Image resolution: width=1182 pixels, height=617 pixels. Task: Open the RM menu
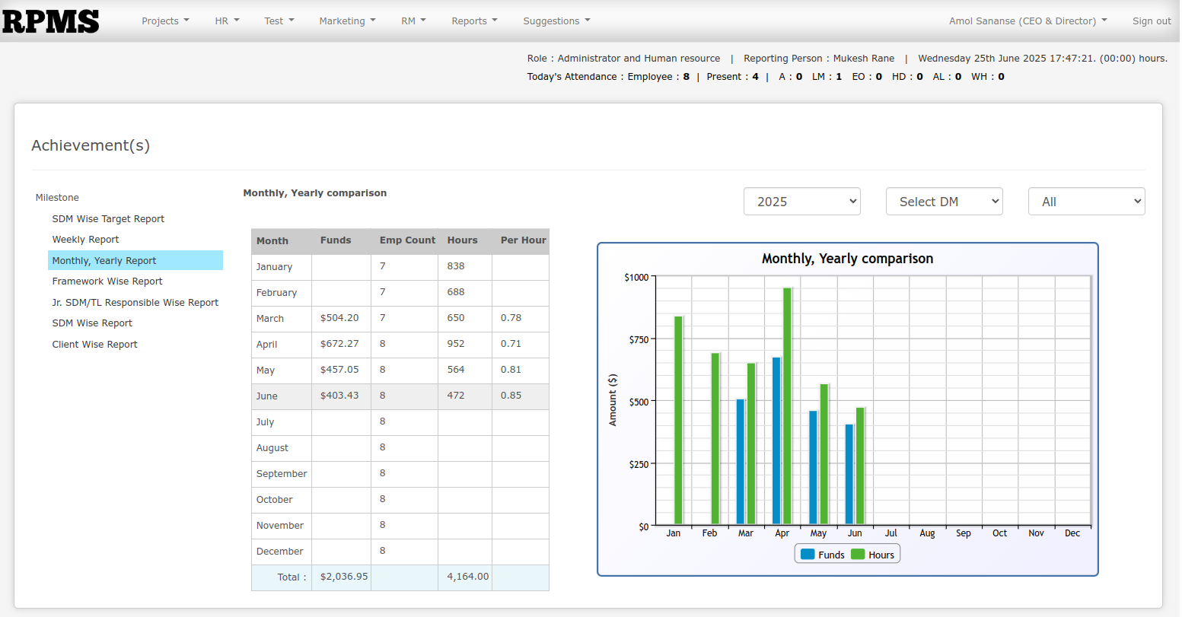pyautogui.click(x=413, y=21)
